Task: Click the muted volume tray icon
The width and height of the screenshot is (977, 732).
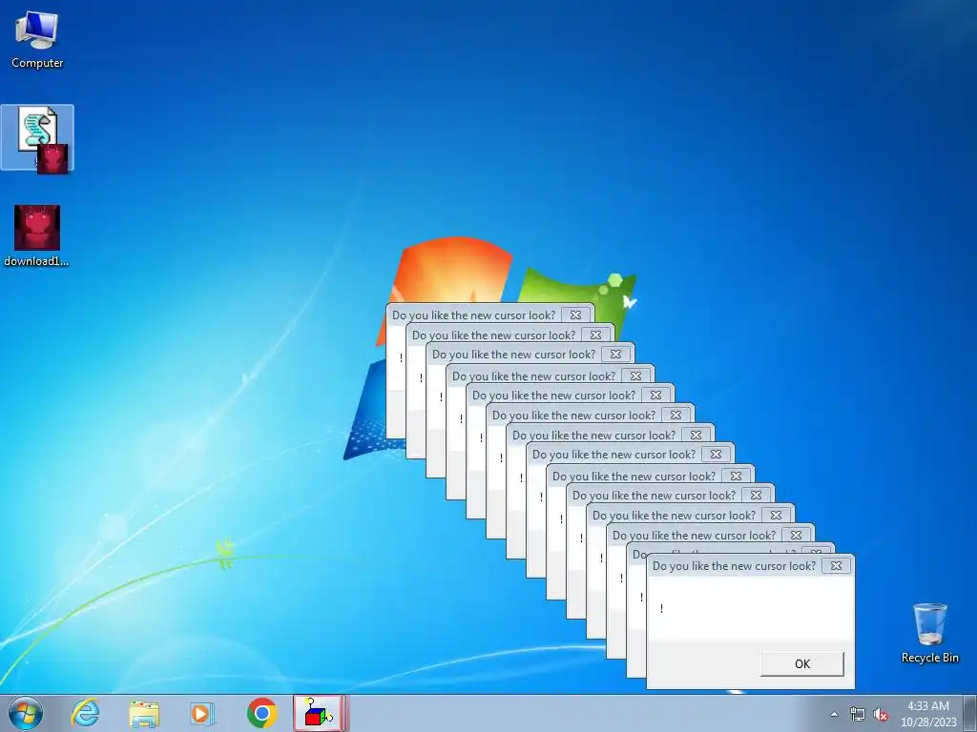Action: pos(881,714)
